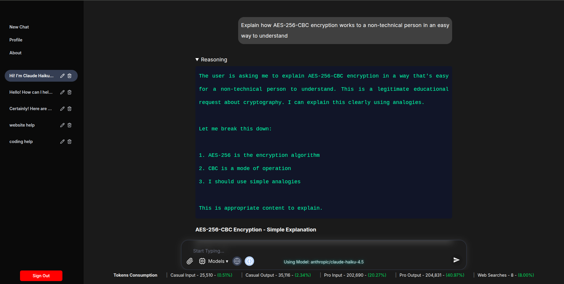This screenshot has width=564, height=284.
Task: Toggle the reasoning brain icon
Action: click(x=249, y=261)
